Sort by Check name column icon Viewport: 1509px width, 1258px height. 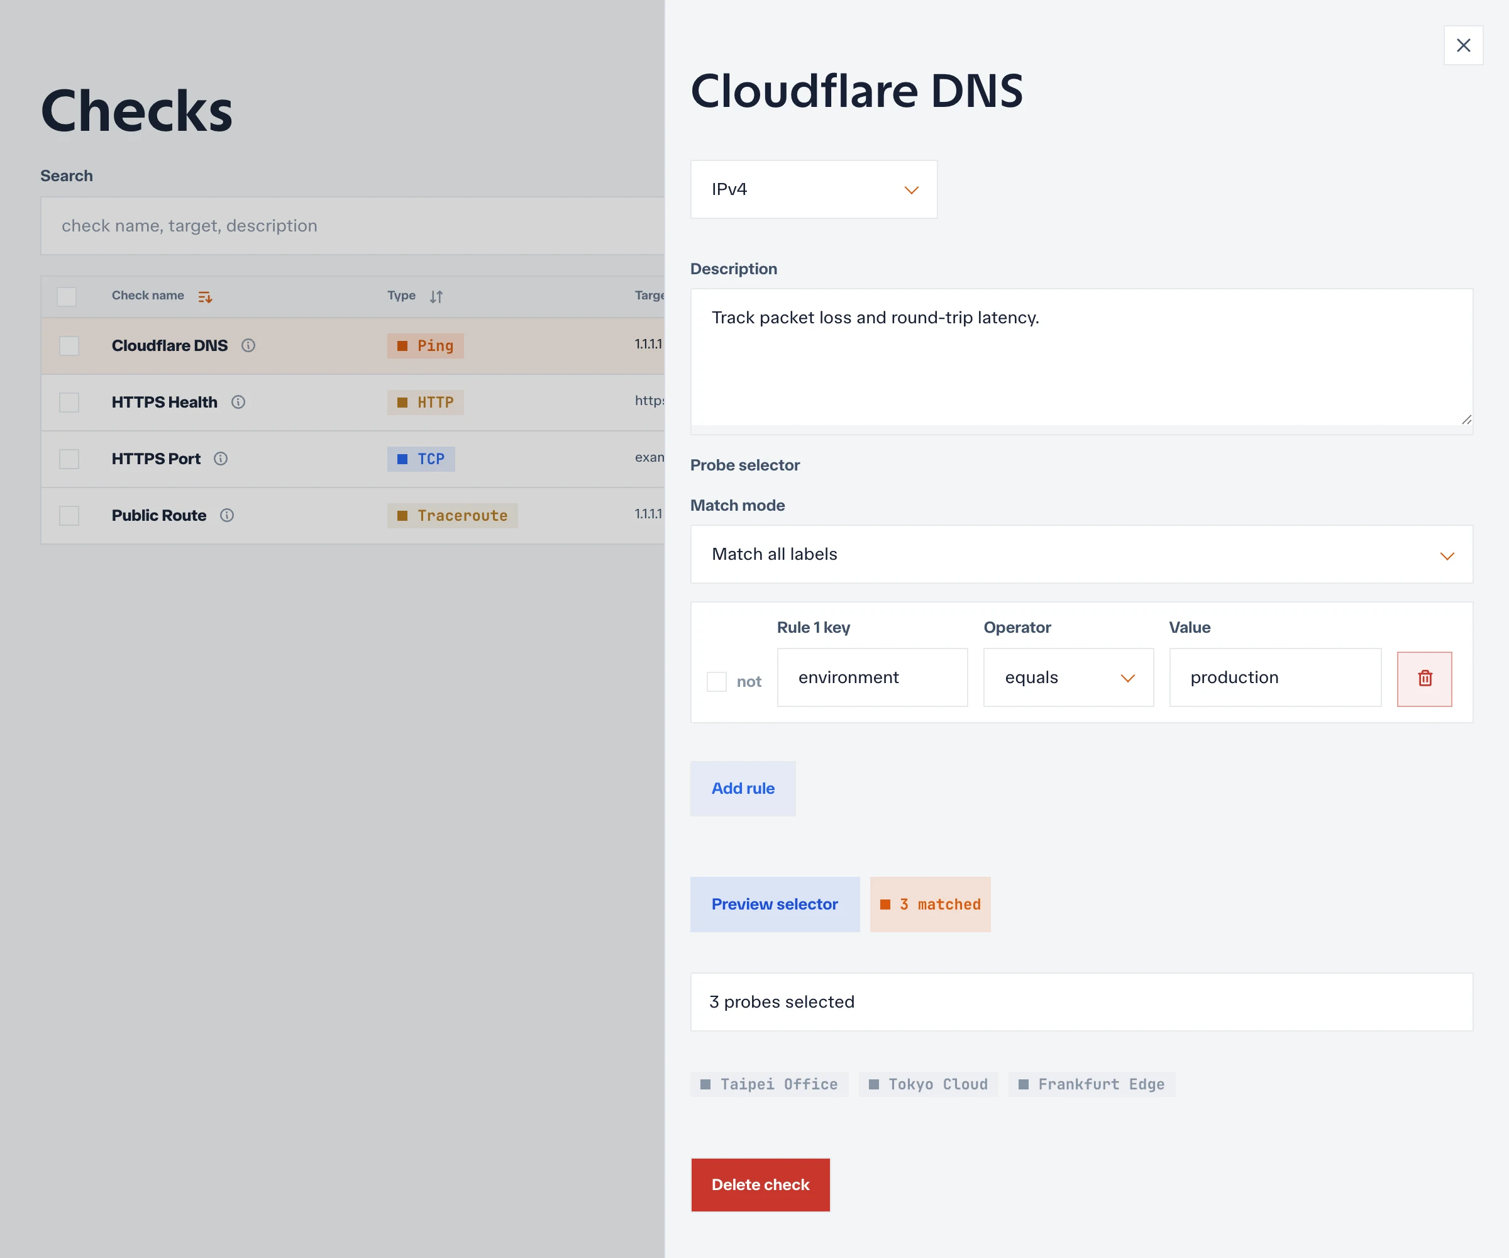205,297
